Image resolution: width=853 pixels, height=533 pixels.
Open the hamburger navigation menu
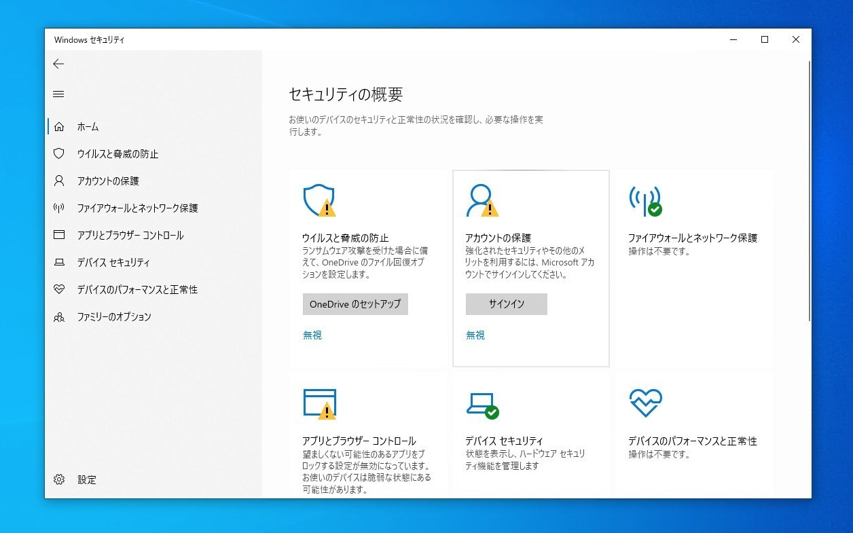[58, 94]
